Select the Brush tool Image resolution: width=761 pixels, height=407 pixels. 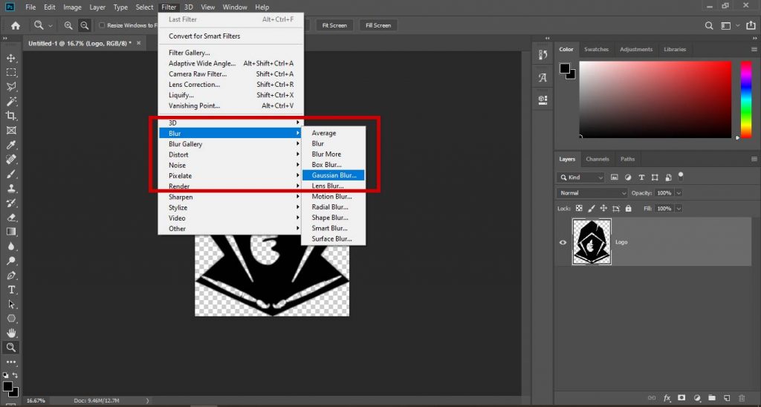(x=10, y=174)
